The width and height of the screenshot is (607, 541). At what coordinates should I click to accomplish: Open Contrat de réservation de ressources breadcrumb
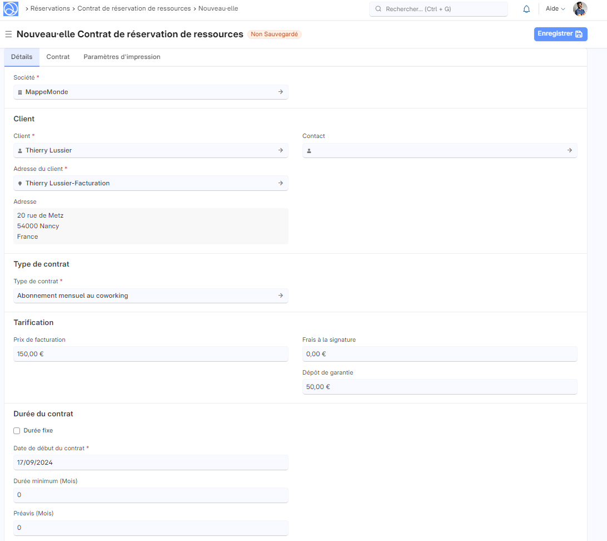click(x=134, y=9)
